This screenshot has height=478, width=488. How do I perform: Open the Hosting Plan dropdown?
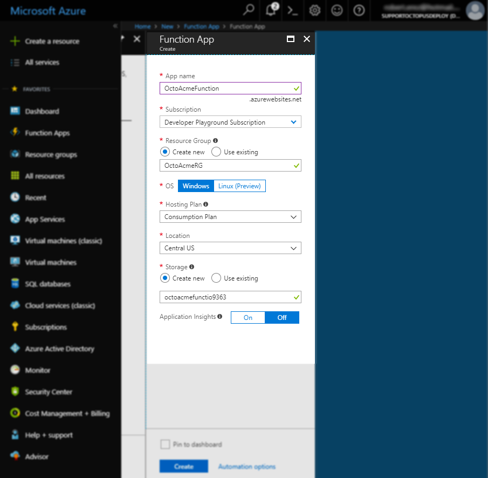pyautogui.click(x=230, y=217)
